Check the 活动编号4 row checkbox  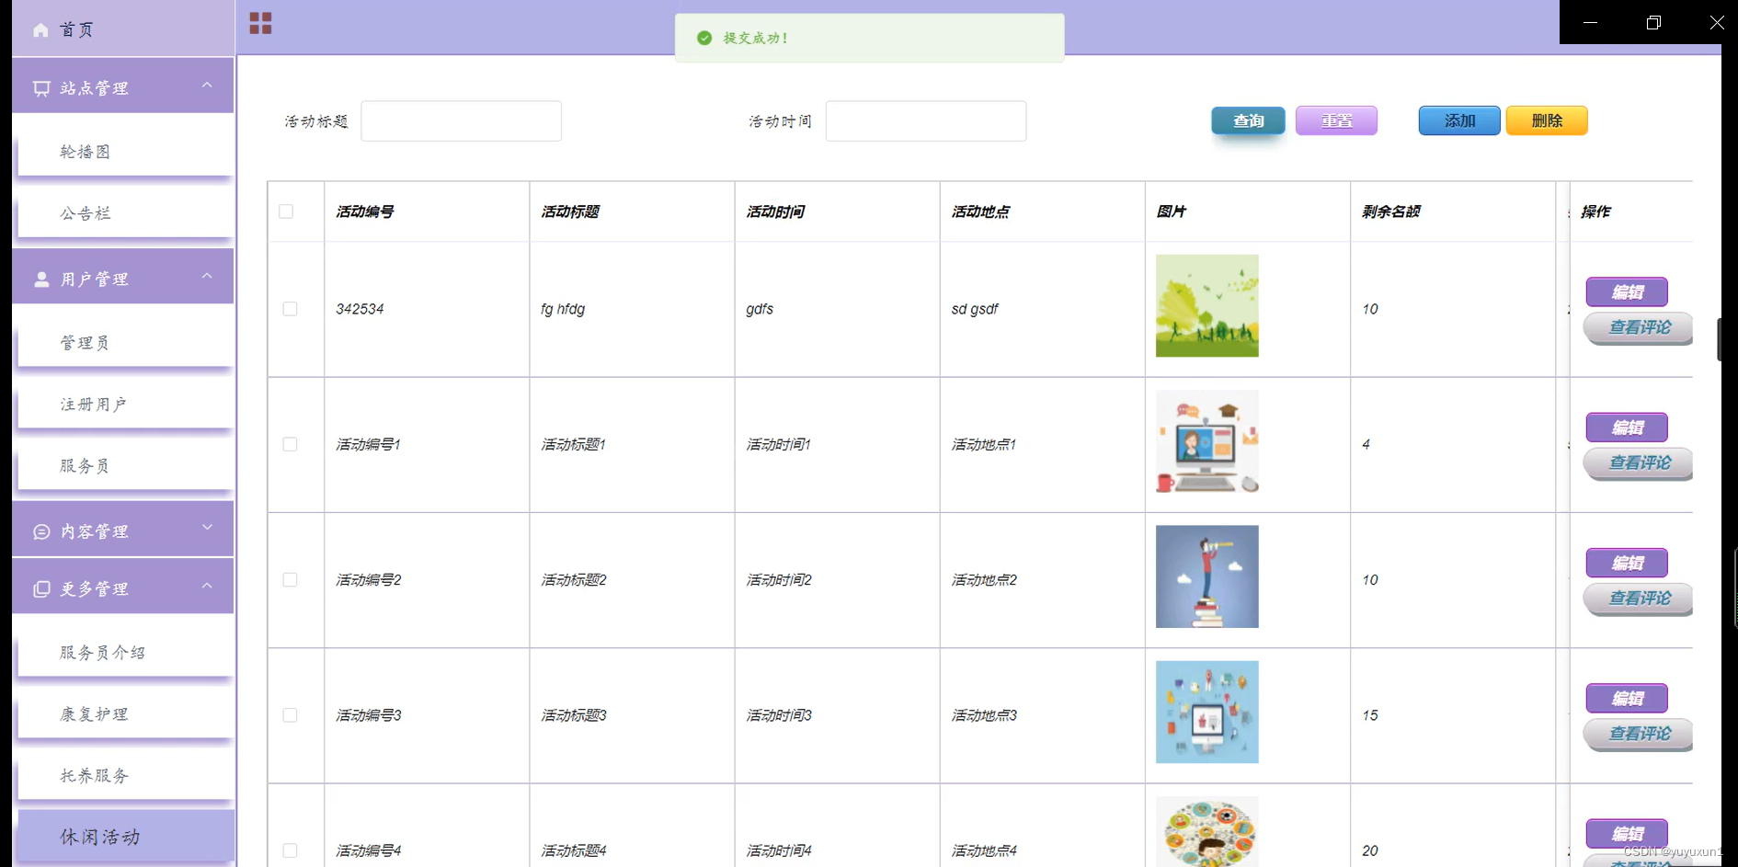coord(290,850)
